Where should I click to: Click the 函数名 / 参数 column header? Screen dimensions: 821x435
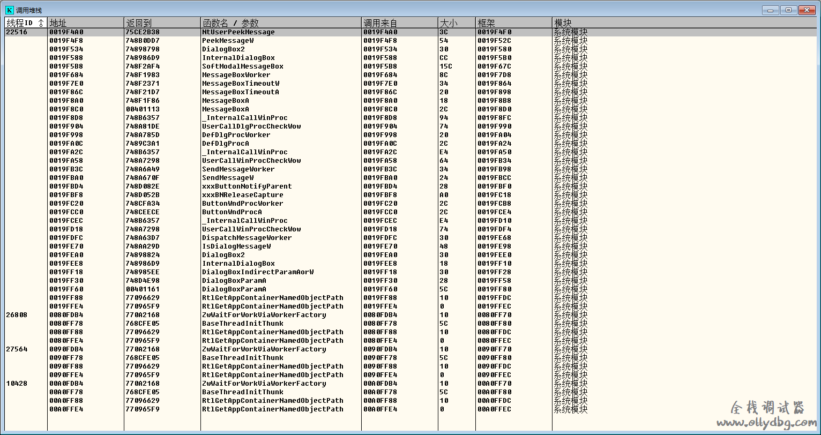pos(281,23)
